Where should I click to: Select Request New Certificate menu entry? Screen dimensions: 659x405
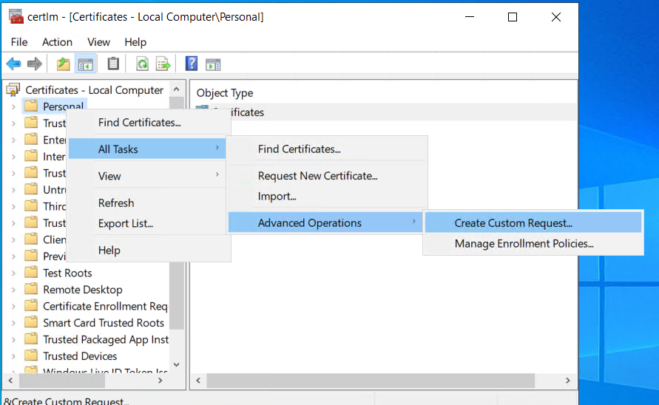coord(317,176)
